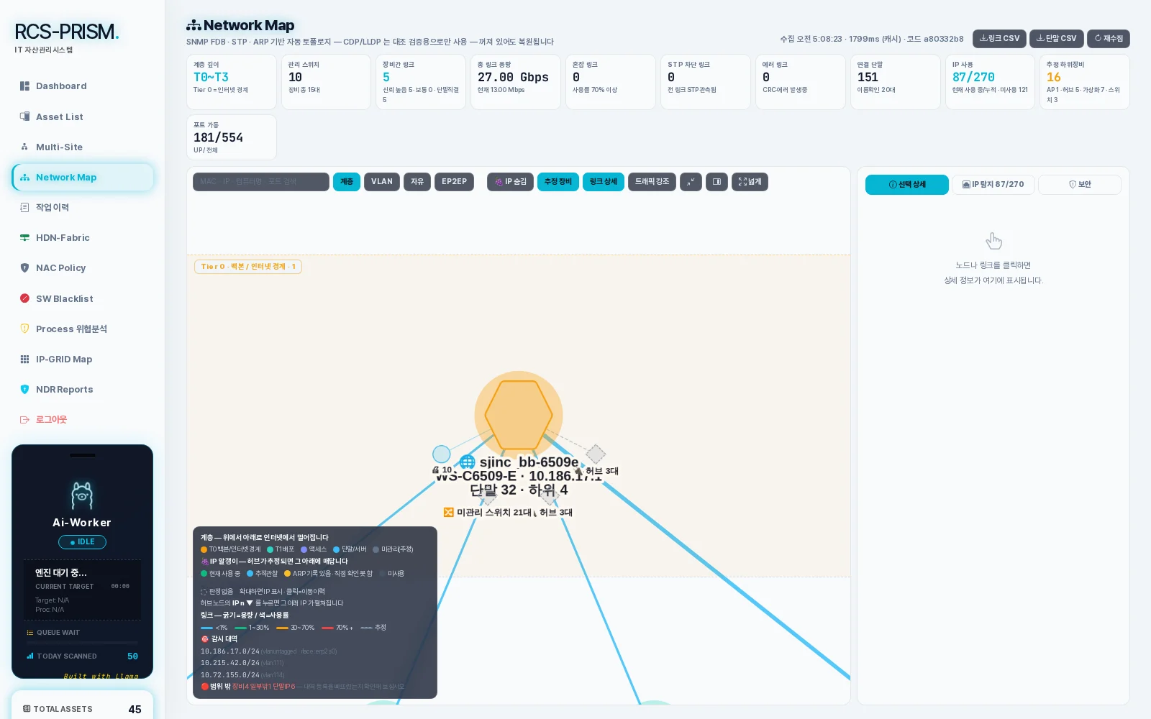Viewport: 1151px width, 719px height.
Task: Open SW Blacklist page
Action: point(82,298)
